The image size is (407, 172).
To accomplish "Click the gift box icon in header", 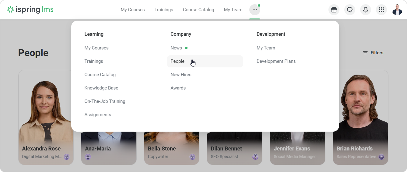I will point(334,10).
